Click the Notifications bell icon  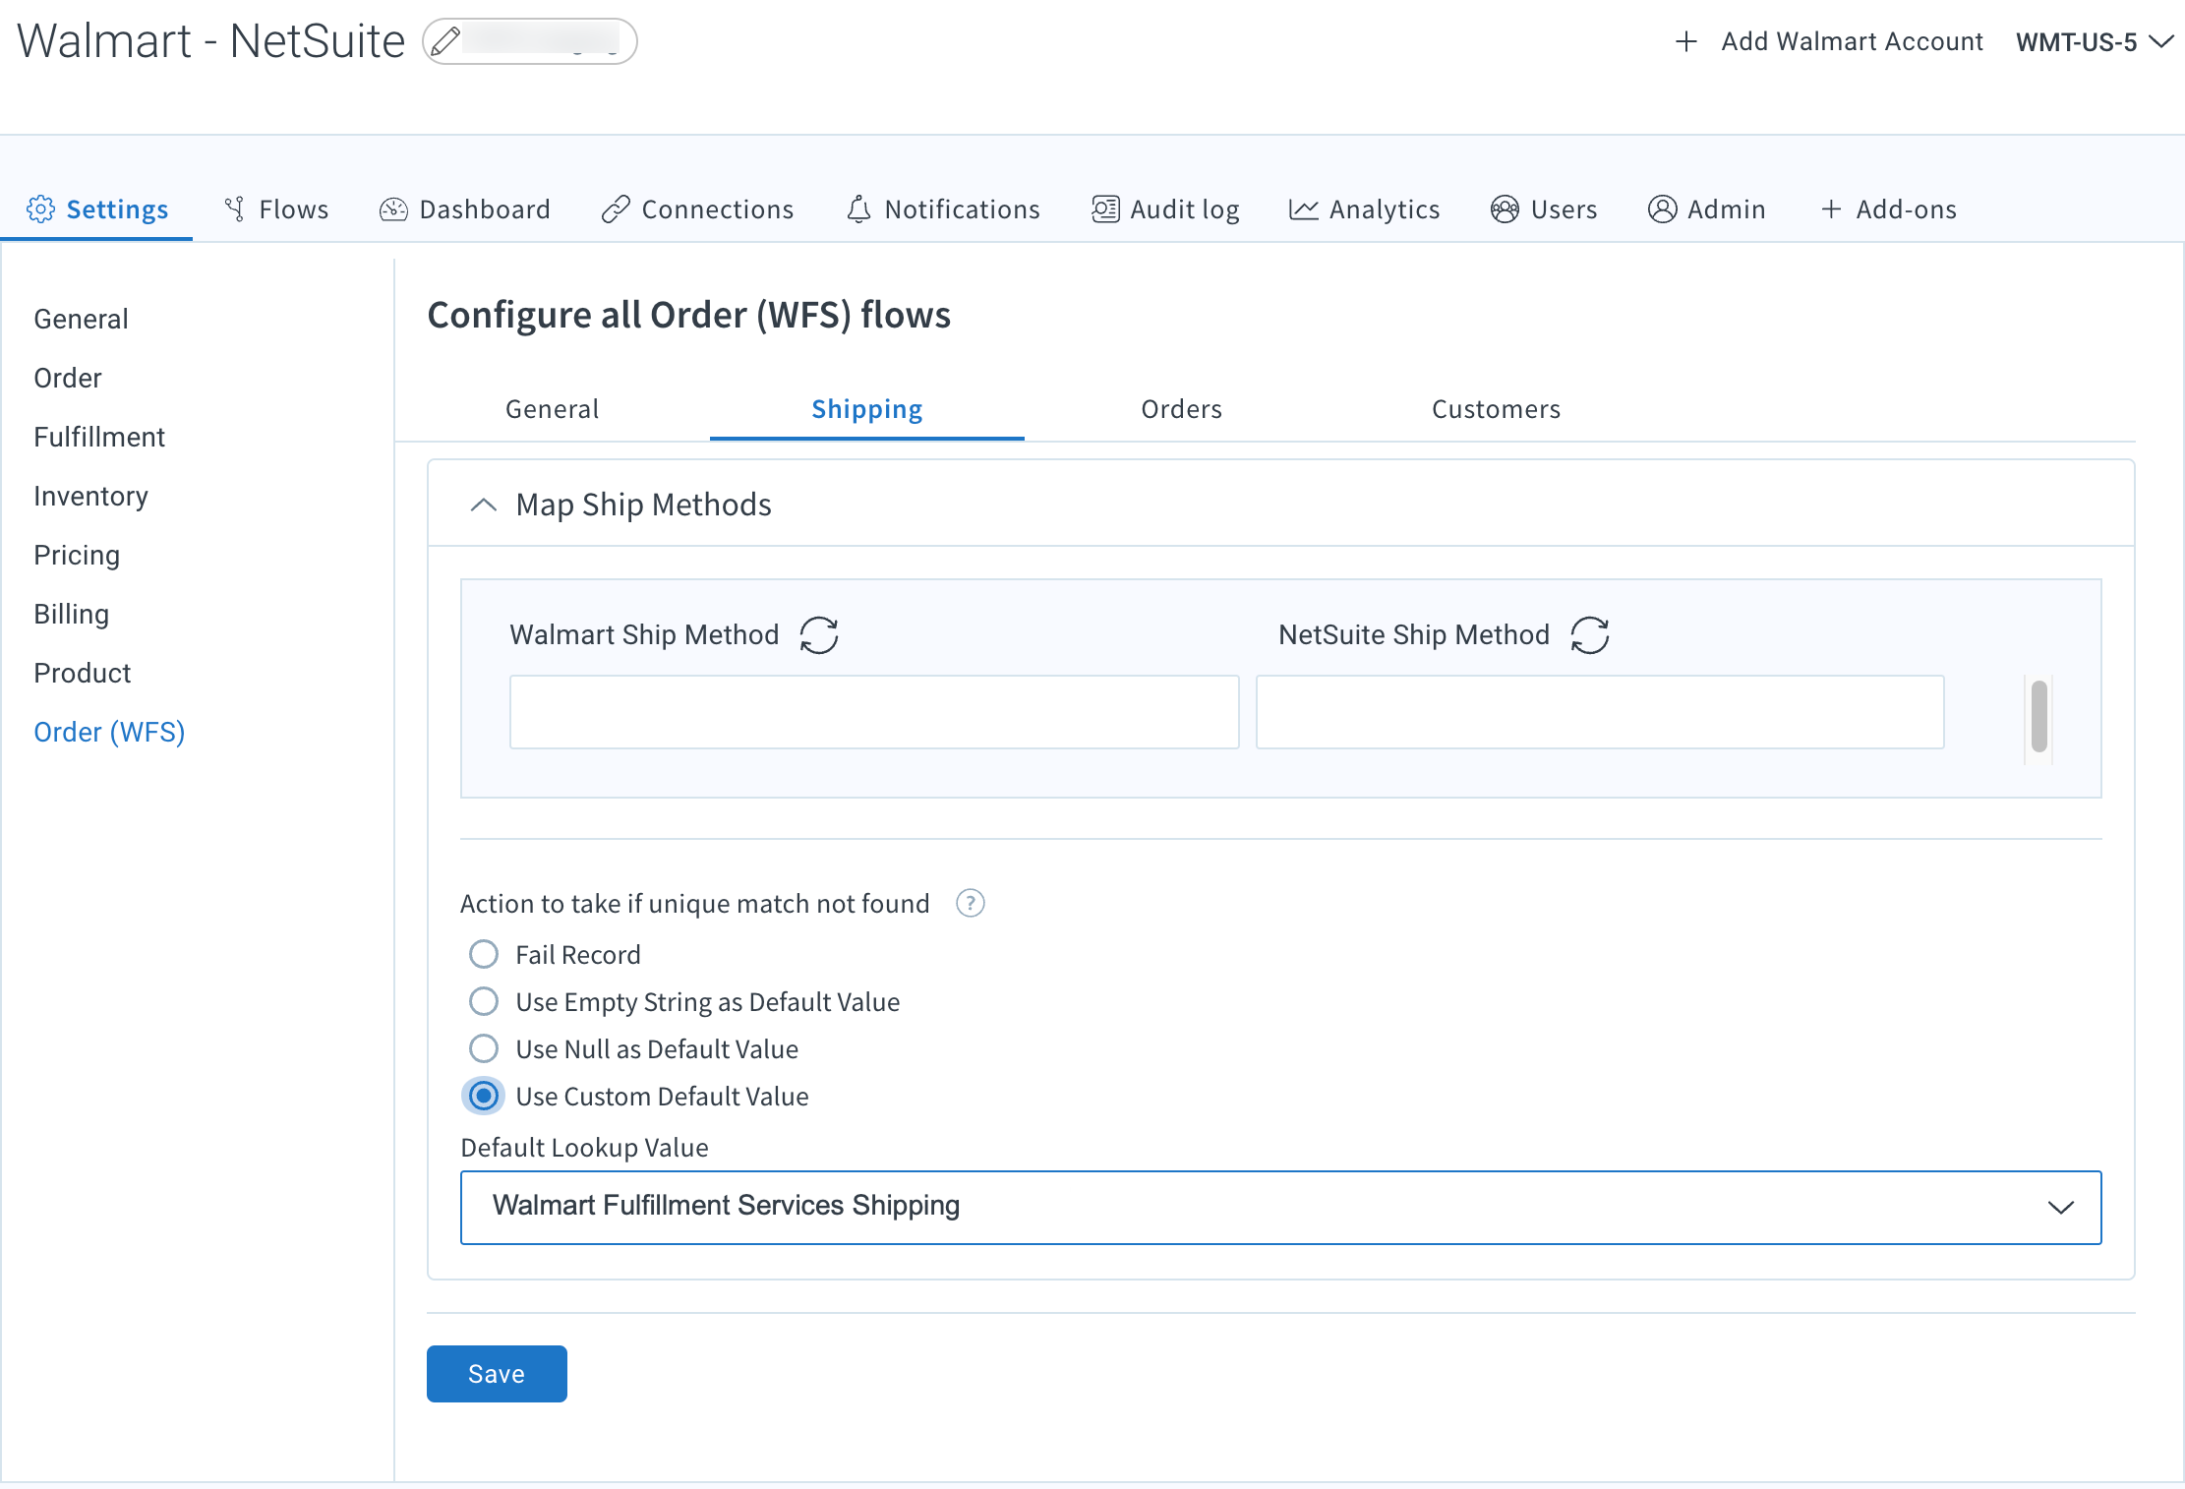click(859, 209)
